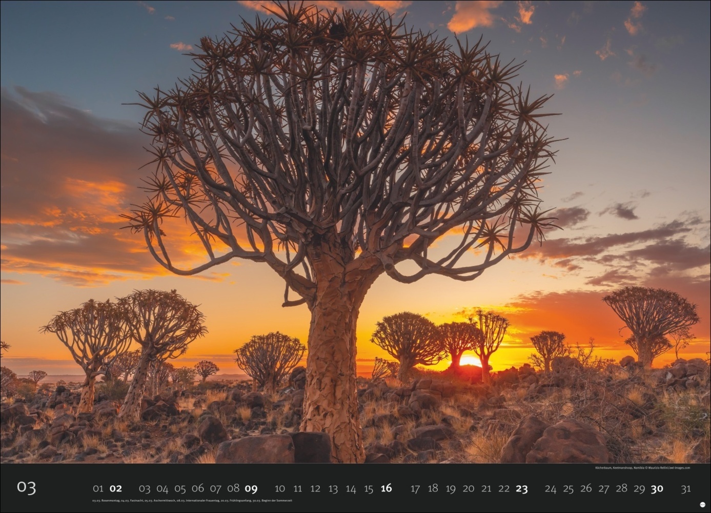
Task: Select day 18 in the calendar strip
Action: coord(433,489)
